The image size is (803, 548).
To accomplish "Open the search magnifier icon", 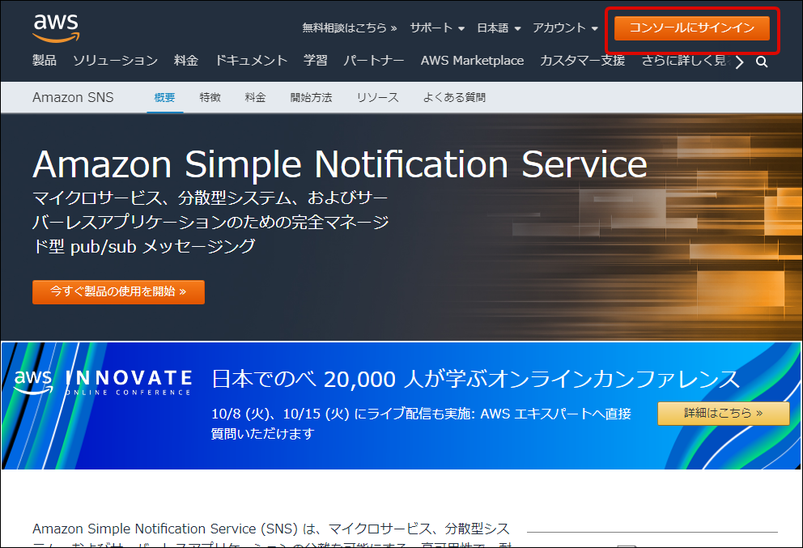I will click(x=762, y=62).
